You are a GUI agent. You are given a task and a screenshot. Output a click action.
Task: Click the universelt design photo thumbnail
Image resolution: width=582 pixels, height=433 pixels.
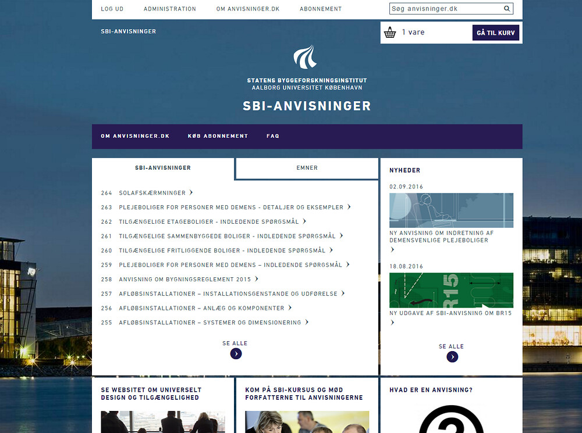click(x=163, y=422)
